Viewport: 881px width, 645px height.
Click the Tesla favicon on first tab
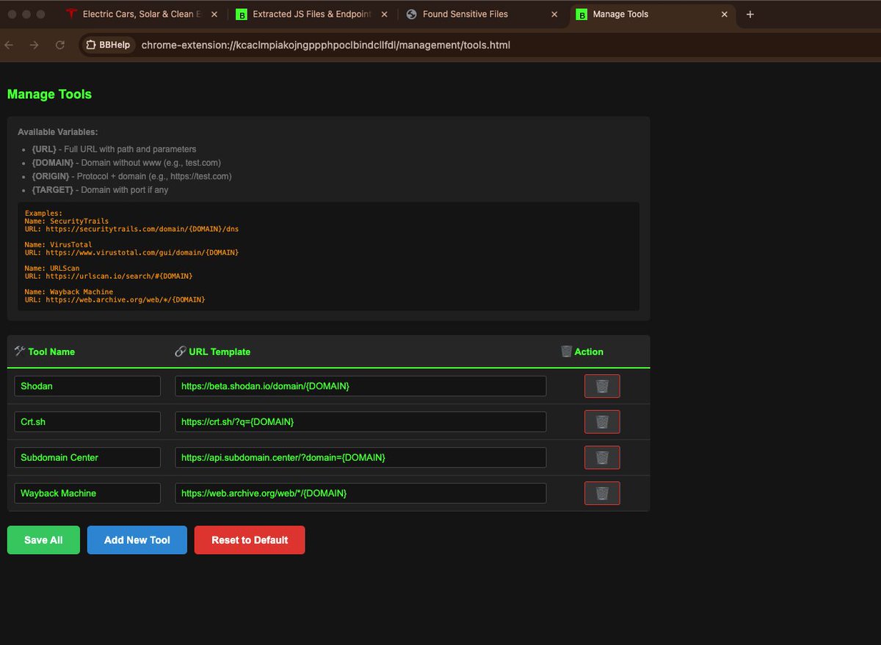click(71, 14)
